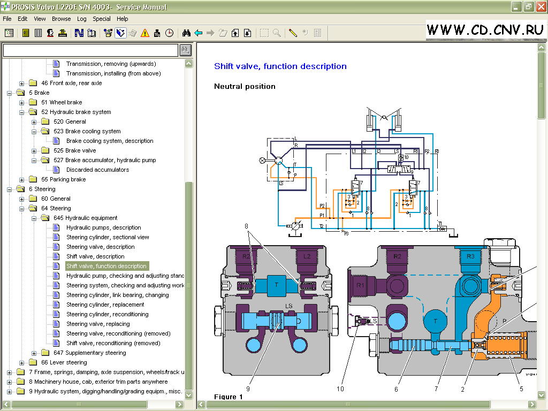Open Shift valve, description
This screenshot has height=411, width=548.
point(95,256)
